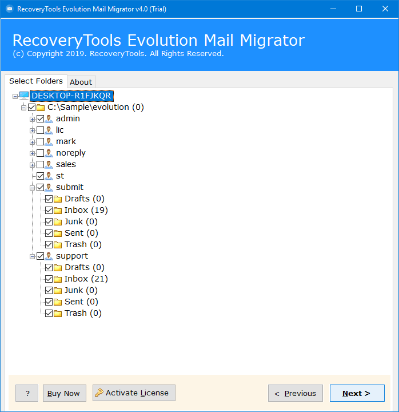Enable the noreply account checkbox

click(40, 153)
